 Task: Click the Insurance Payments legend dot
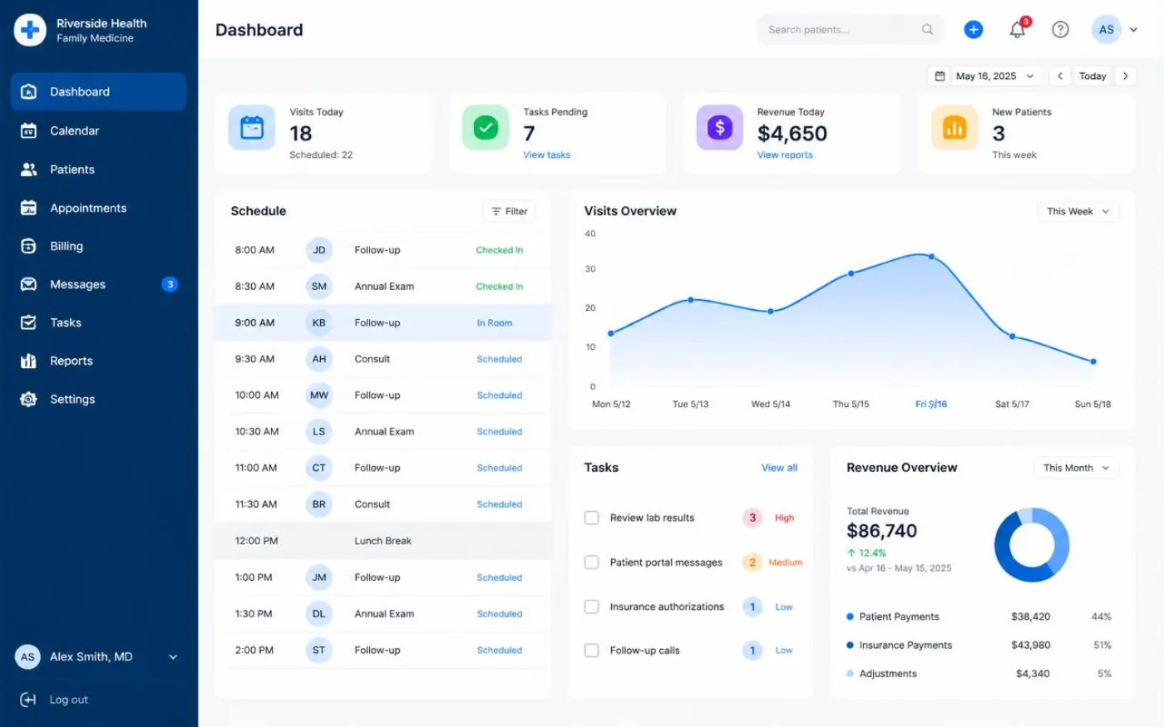click(850, 645)
